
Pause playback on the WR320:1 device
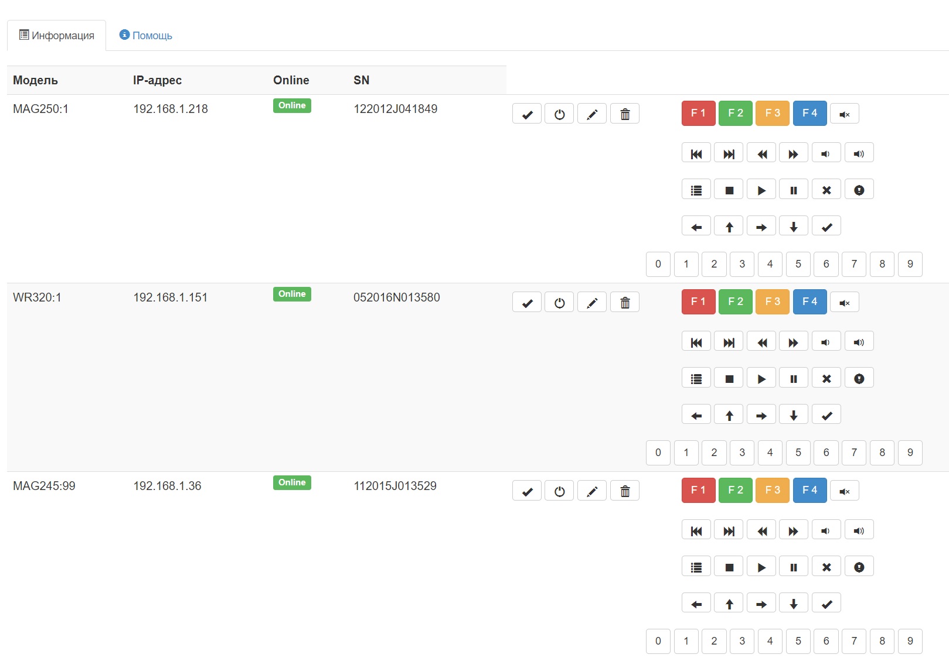point(794,379)
